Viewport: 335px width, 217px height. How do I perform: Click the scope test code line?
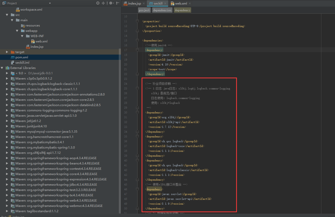pyautogui.click(x=162, y=69)
